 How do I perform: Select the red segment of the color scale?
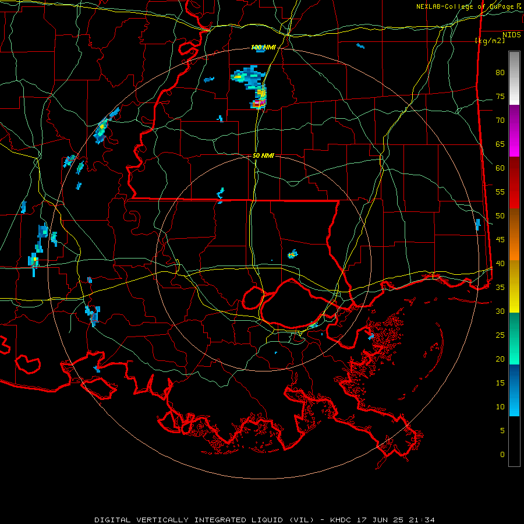514,183
